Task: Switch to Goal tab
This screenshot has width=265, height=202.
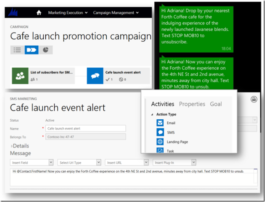Action: click(x=216, y=104)
